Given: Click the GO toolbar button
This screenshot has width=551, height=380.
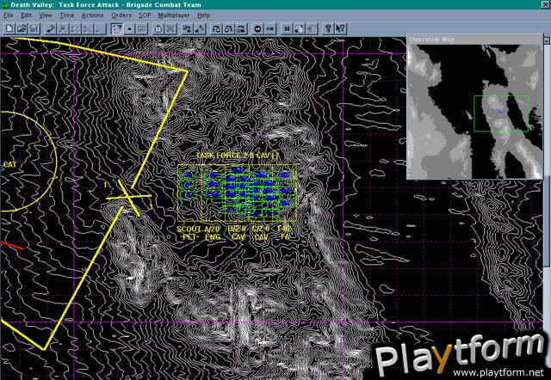Looking at the screenshot, I should point(141,28).
